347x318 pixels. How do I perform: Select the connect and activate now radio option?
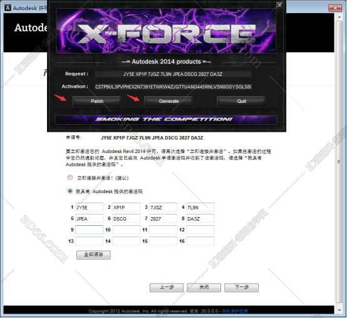[70, 178]
